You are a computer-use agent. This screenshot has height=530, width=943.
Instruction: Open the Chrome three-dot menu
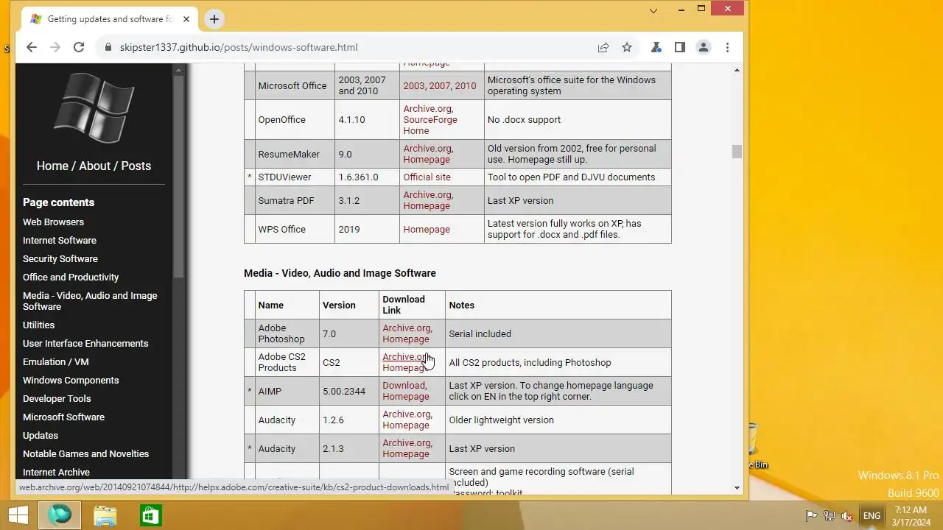[727, 47]
